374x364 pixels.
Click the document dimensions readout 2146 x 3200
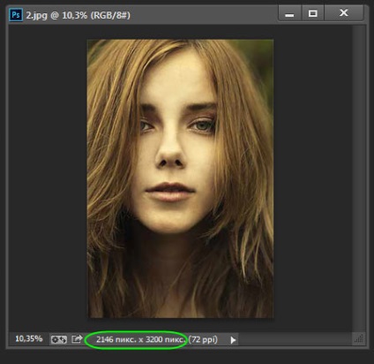(140, 339)
